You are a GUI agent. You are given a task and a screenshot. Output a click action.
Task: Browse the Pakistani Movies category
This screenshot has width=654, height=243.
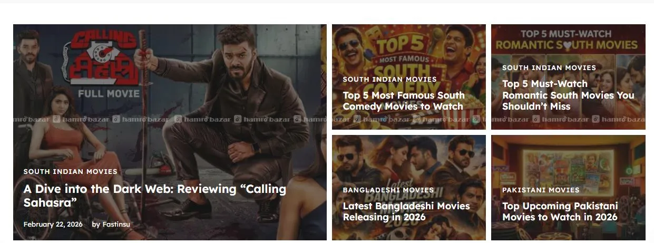coord(540,190)
